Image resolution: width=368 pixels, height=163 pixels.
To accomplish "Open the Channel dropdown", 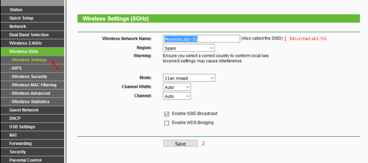I will (177, 96).
